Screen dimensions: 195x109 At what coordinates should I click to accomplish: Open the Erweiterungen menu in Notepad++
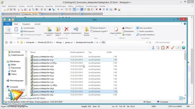tap(92, 6)
